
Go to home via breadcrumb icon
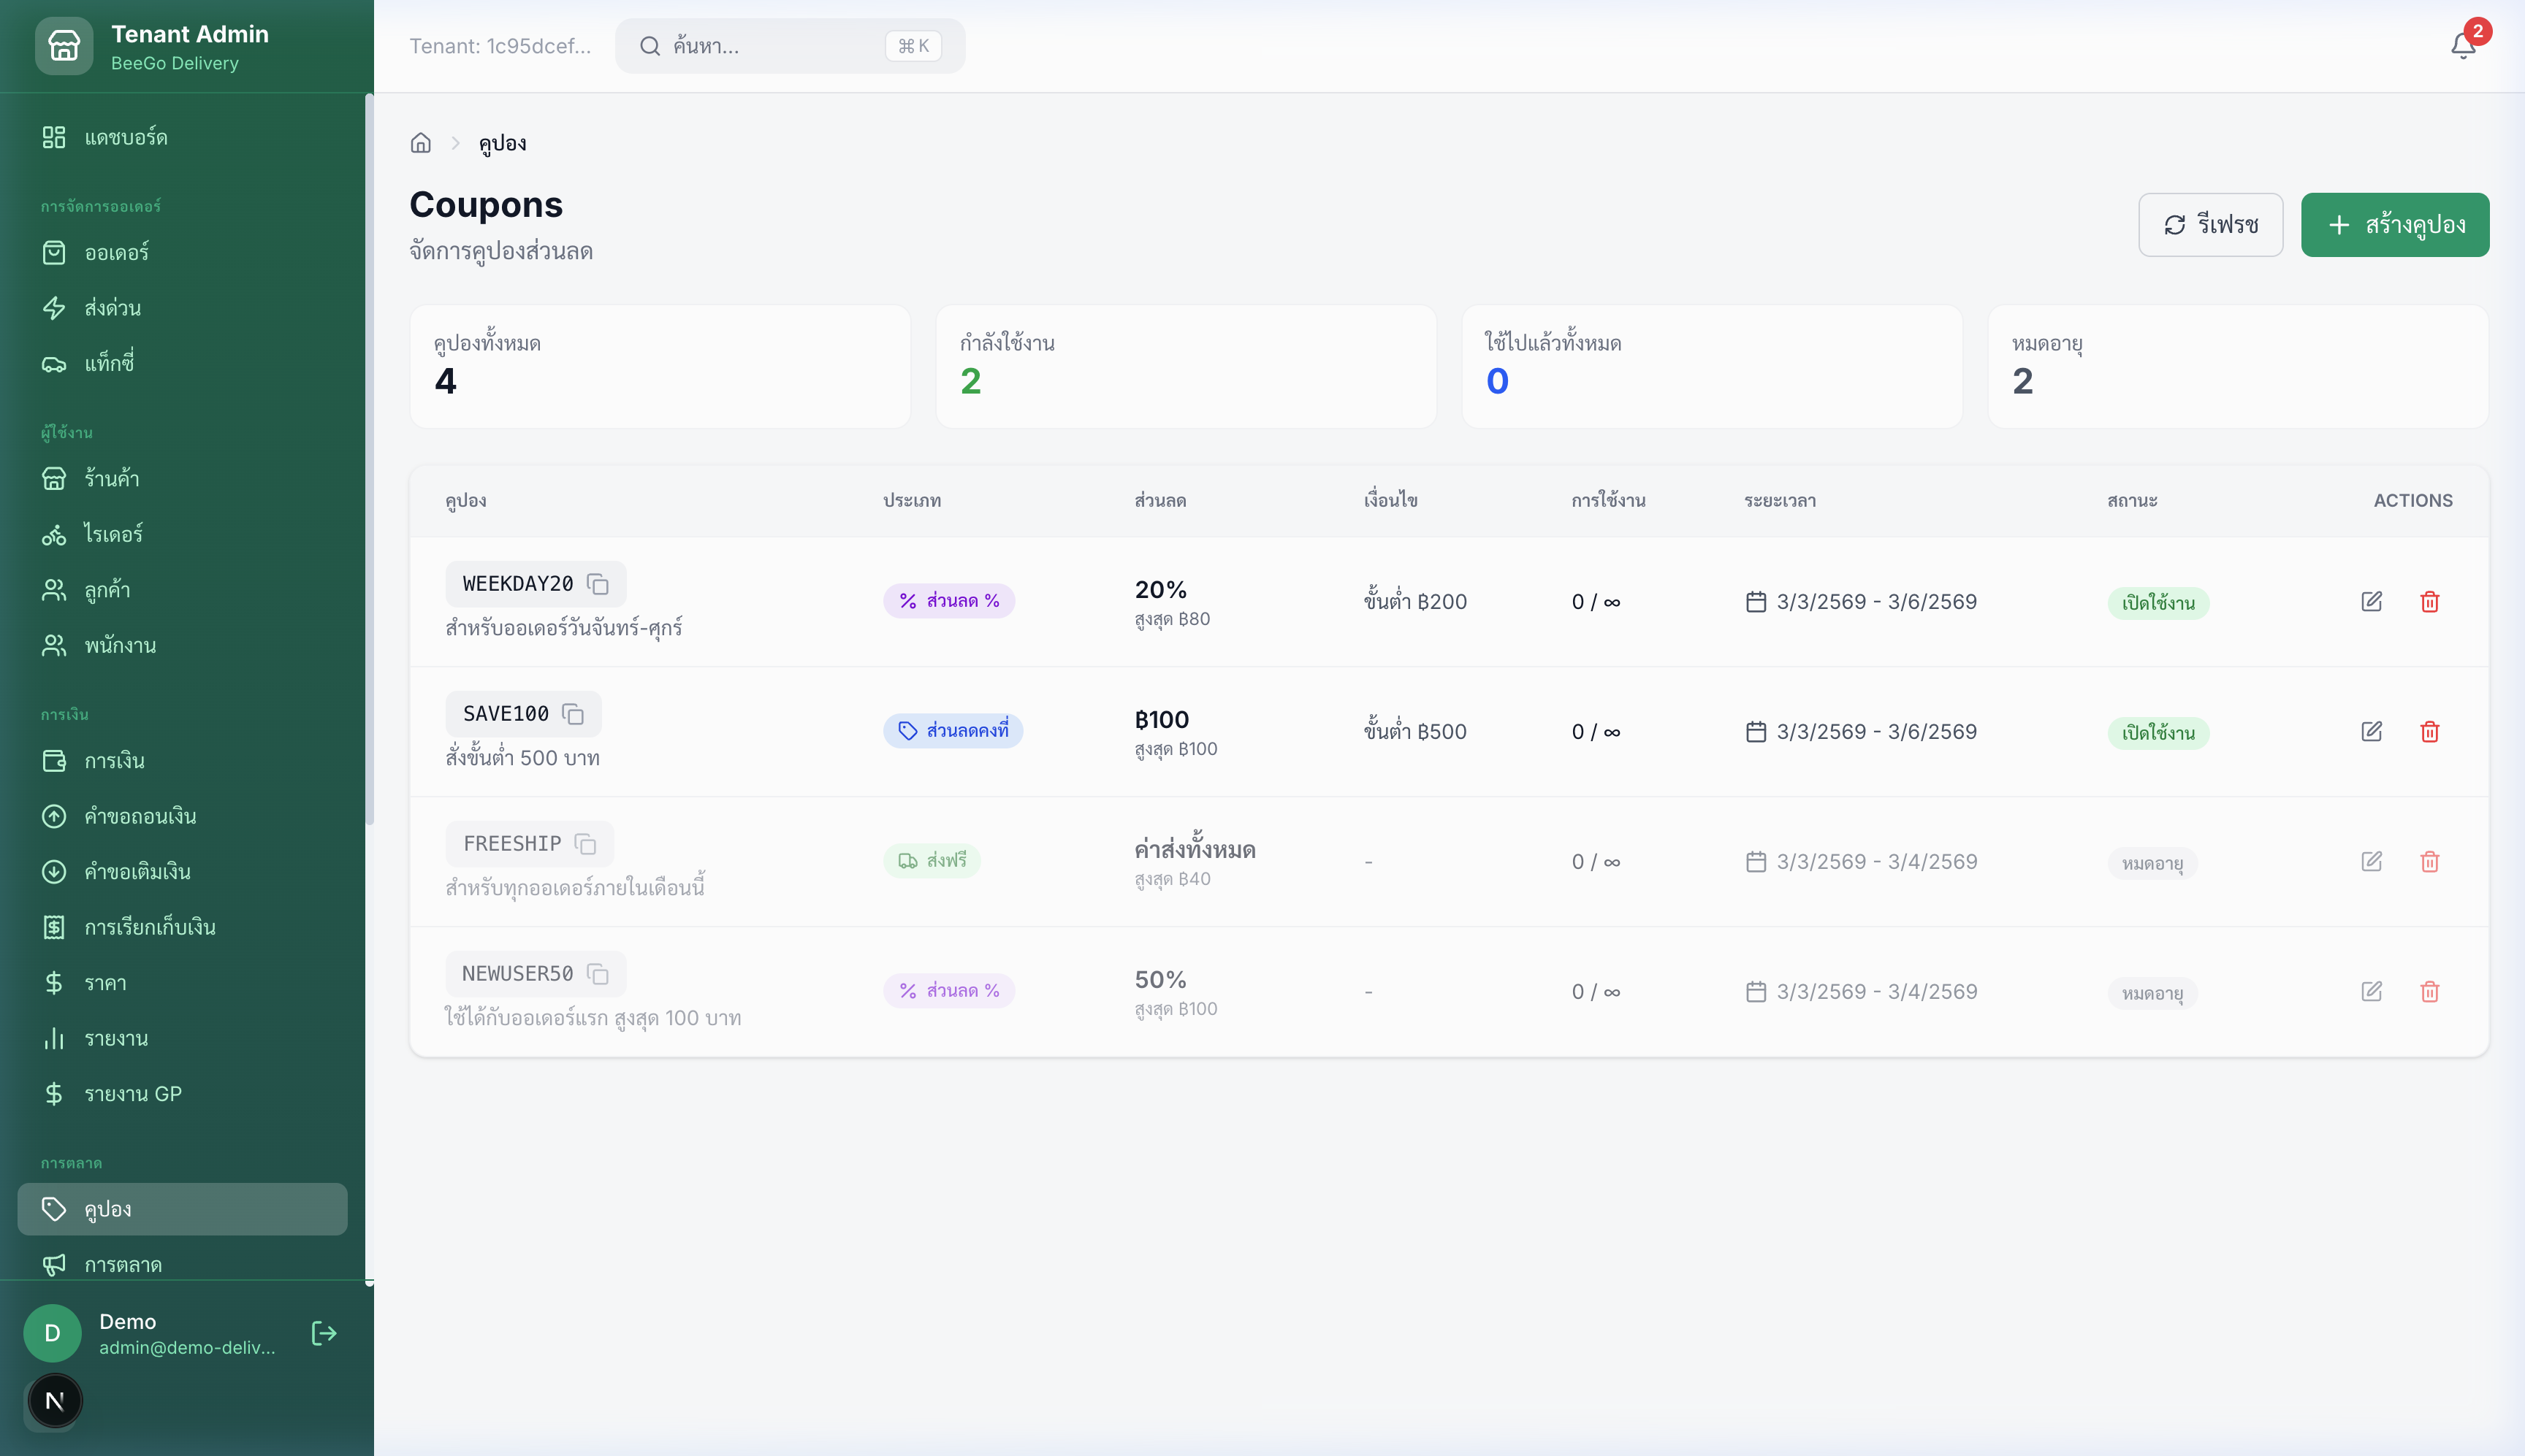point(420,143)
